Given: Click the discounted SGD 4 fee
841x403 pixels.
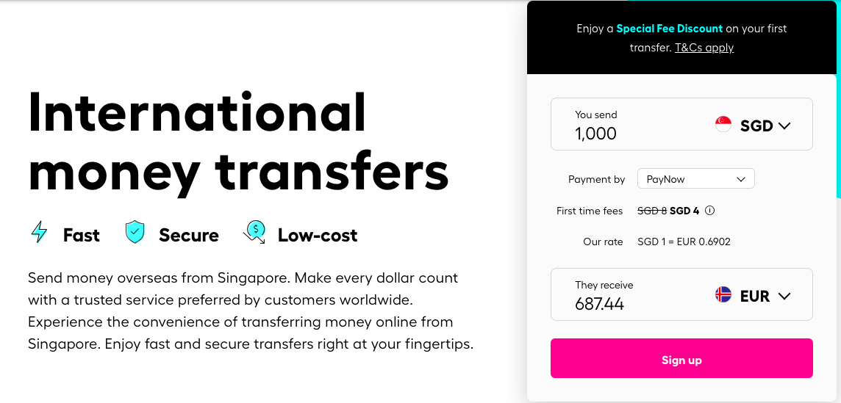Looking at the screenshot, I should (x=684, y=211).
